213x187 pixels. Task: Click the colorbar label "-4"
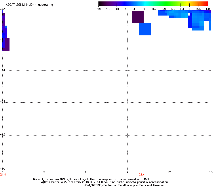133,9
